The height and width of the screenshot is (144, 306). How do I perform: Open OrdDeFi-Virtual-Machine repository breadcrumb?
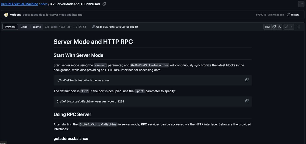[19, 4]
